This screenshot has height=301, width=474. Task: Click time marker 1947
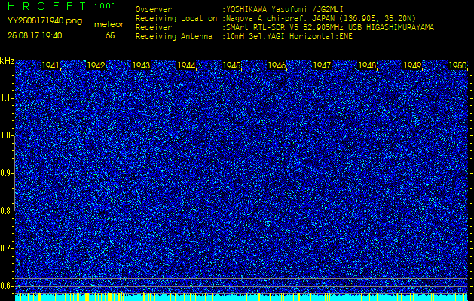coord(323,65)
